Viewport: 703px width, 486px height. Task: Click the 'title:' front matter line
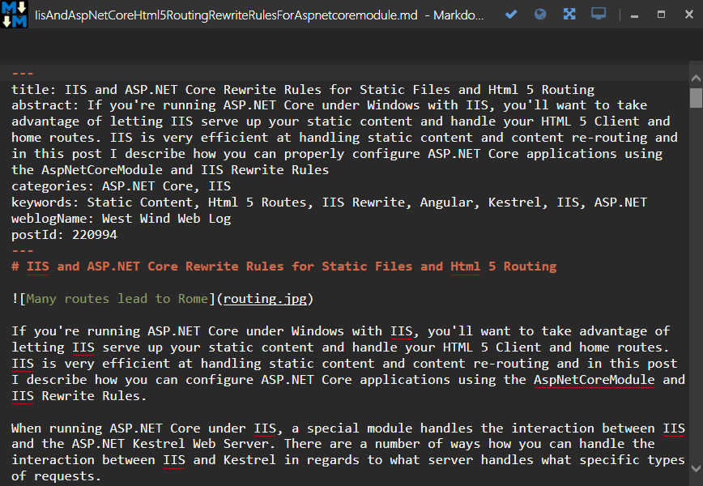coord(303,90)
